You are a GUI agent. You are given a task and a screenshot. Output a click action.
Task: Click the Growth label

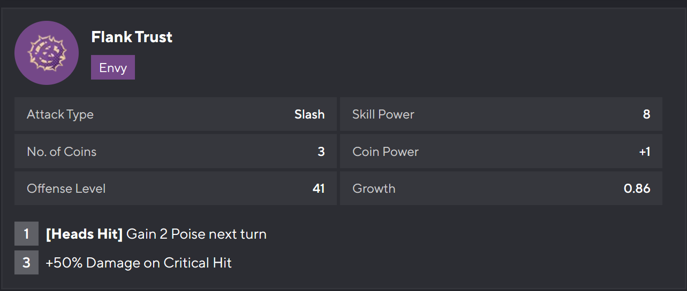(x=374, y=188)
